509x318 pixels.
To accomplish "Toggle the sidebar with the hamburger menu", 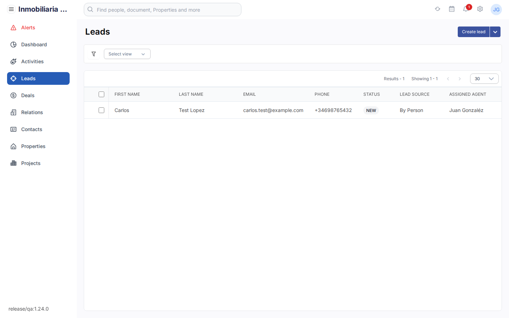I will 11,9.
